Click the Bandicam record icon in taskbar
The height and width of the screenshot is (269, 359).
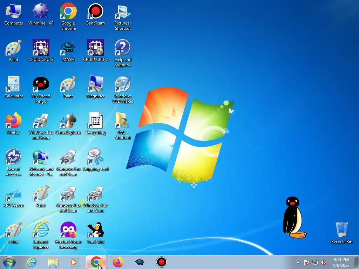click(x=162, y=262)
